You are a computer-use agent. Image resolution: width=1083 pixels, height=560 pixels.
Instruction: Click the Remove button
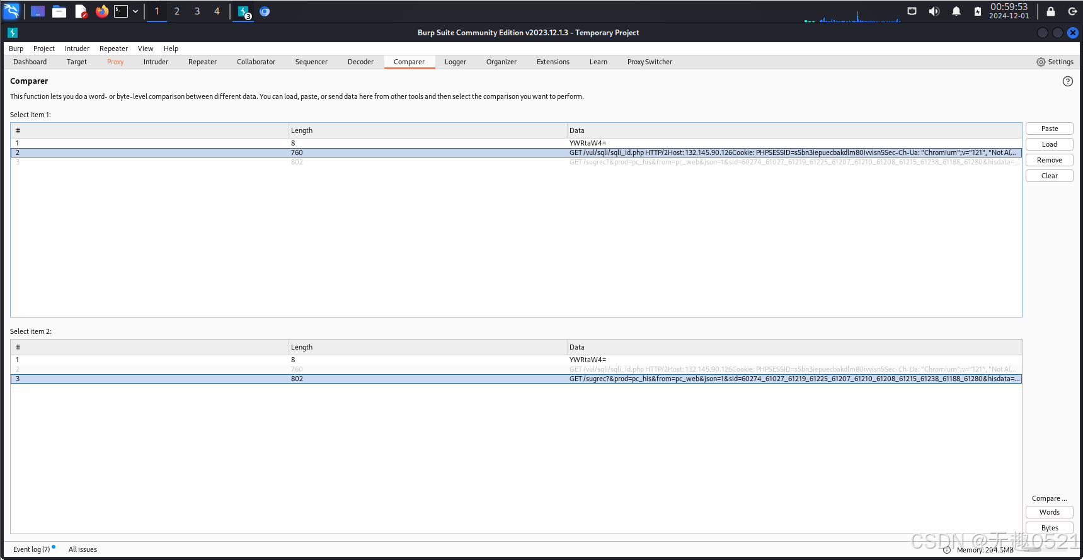pos(1049,160)
